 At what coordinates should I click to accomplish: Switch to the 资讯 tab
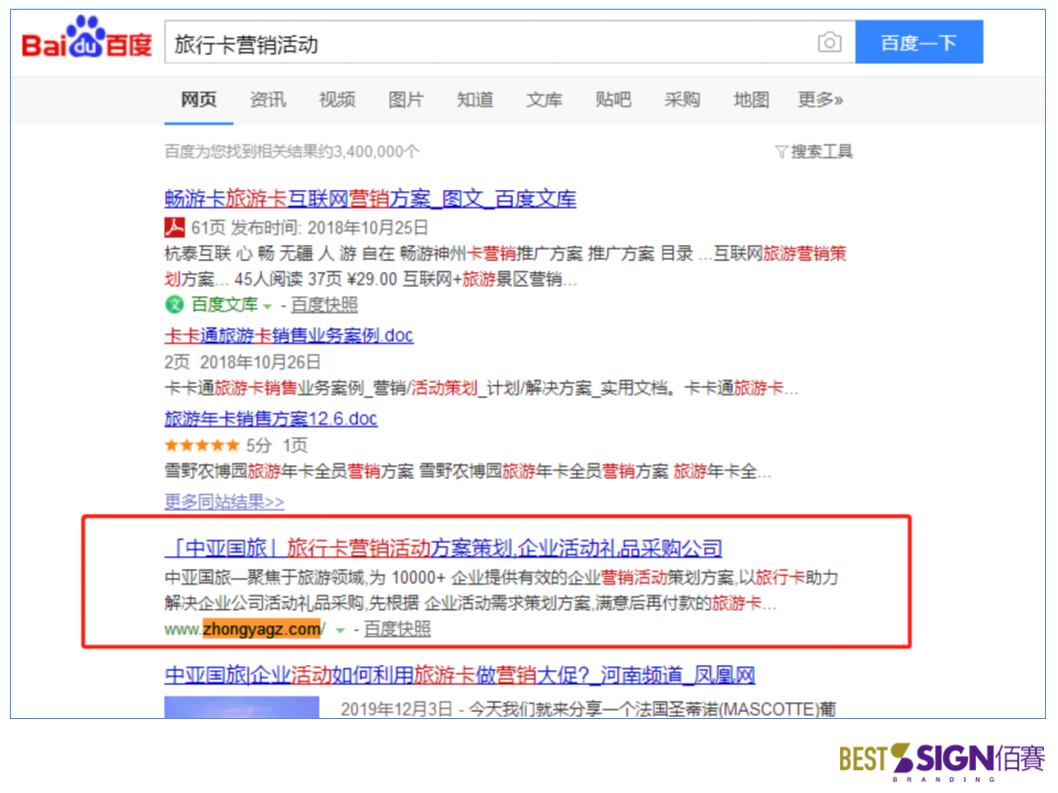coord(268,100)
